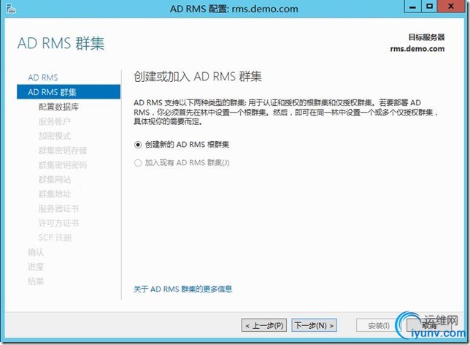Open the 群集密钥存储 sidebar step
The width and height of the screenshot is (470, 345).
point(63,151)
